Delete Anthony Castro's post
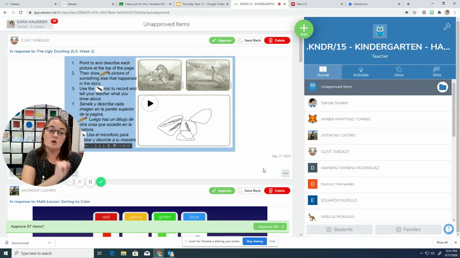Screen dimensions: 460x258 277,191
